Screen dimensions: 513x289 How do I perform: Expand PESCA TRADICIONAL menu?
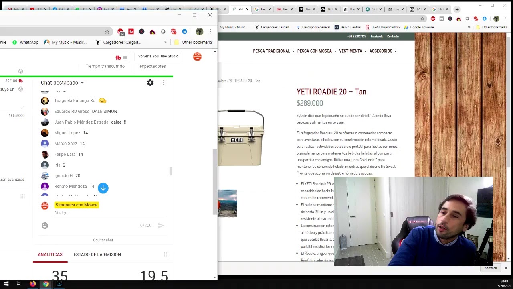click(274, 51)
